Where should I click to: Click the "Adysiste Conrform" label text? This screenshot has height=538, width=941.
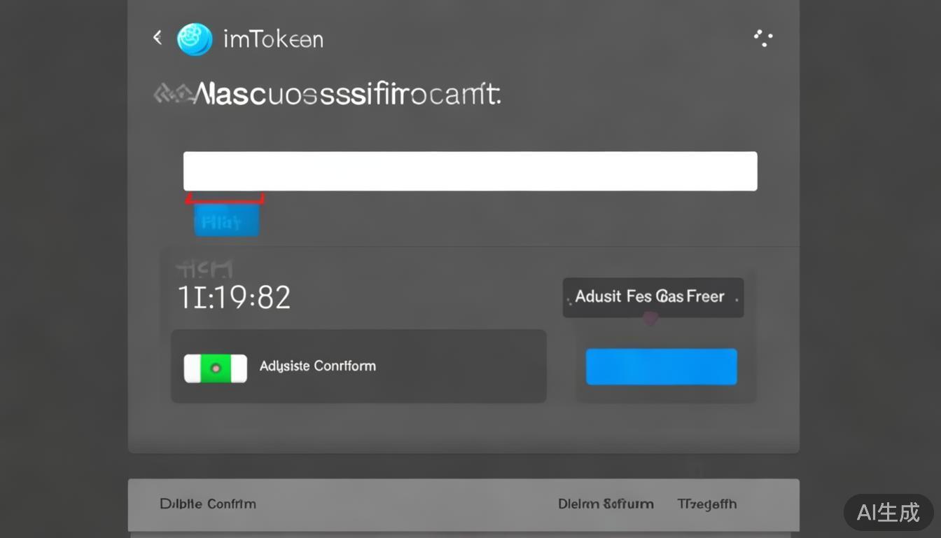click(x=318, y=366)
